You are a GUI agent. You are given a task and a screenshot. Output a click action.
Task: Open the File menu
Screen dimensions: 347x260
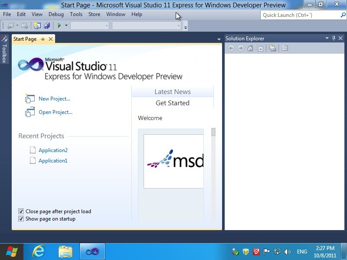(x=7, y=14)
